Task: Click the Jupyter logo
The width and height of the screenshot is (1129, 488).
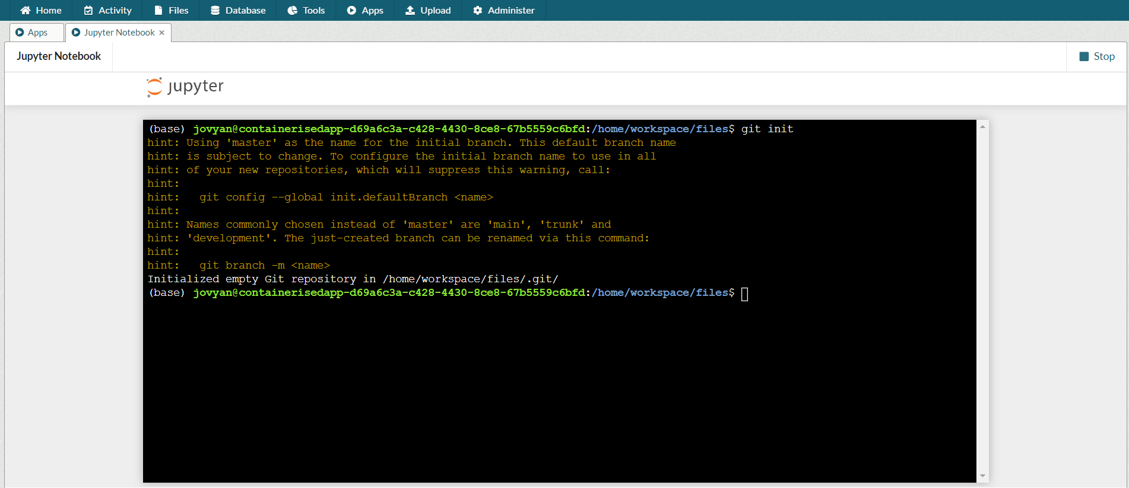Action: click(185, 87)
